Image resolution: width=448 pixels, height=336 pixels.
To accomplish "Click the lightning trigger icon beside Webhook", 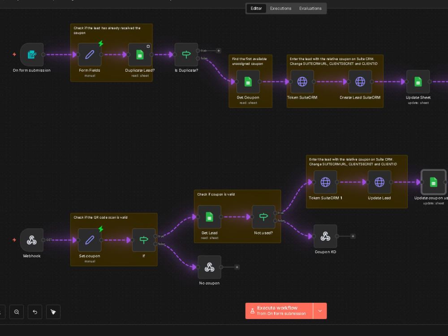I will (14, 240).
